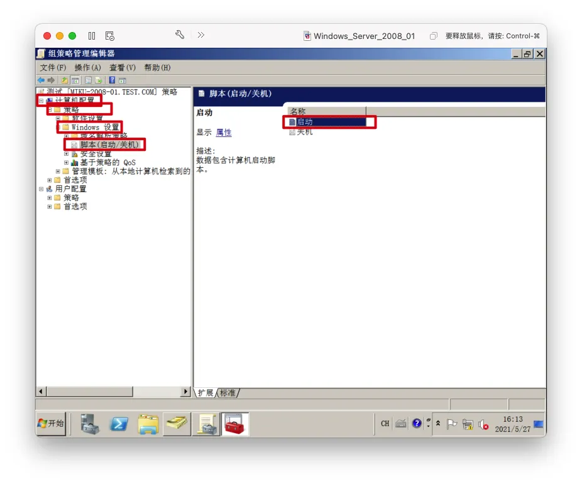The width and height of the screenshot is (582, 484).
Task: Click the tree pane scroll left arrow
Action: click(41, 391)
